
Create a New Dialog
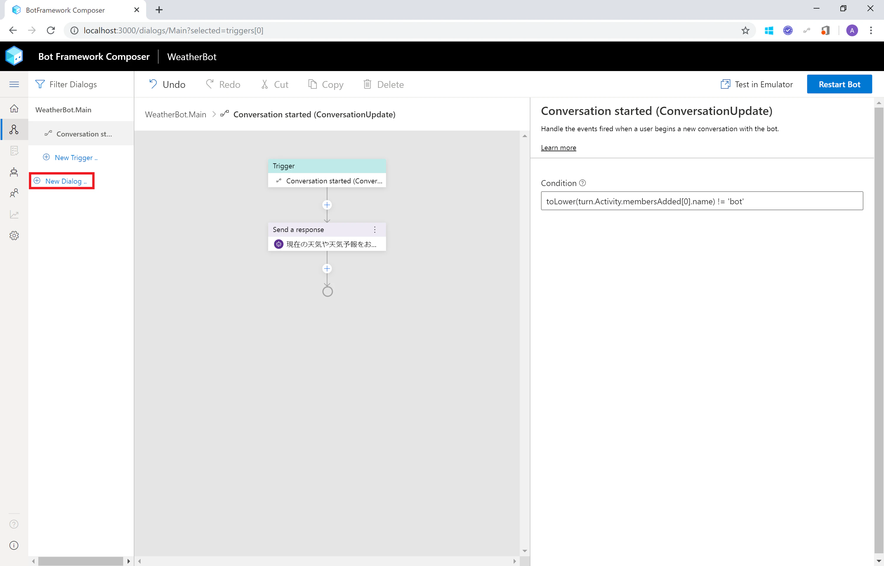[x=62, y=181]
